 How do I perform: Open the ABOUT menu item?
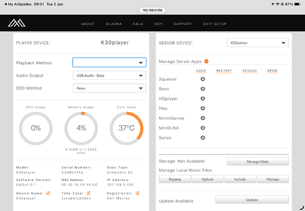[x=88, y=24]
